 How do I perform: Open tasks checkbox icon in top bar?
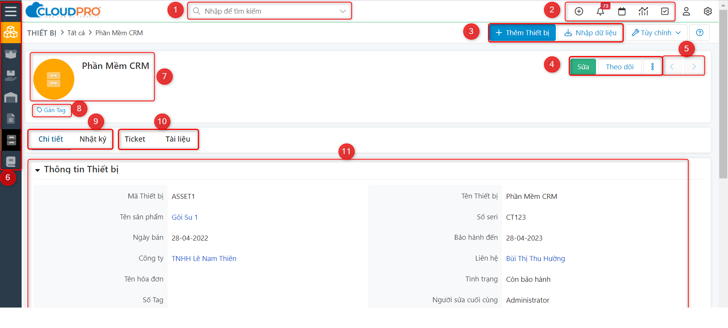(x=665, y=11)
